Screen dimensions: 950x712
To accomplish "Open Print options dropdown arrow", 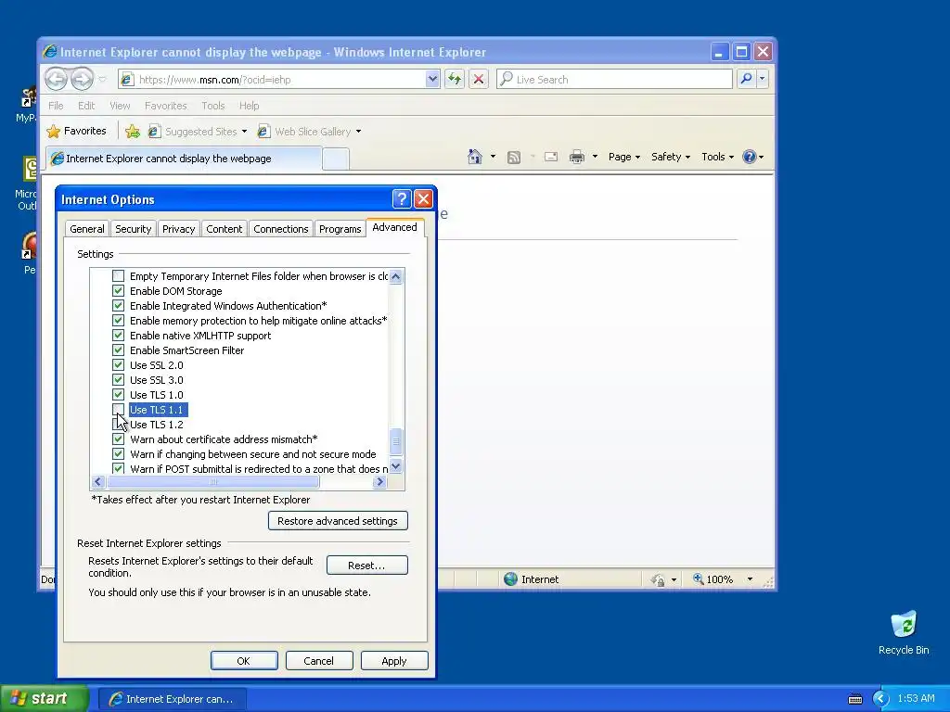I will pyautogui.click(x=595, y=157).
